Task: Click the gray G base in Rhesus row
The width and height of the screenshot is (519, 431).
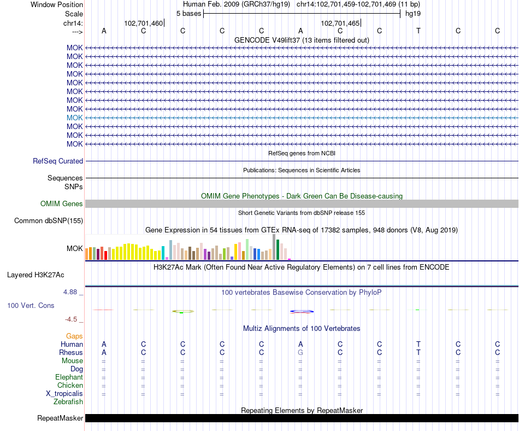Action: tap(300, 352)
